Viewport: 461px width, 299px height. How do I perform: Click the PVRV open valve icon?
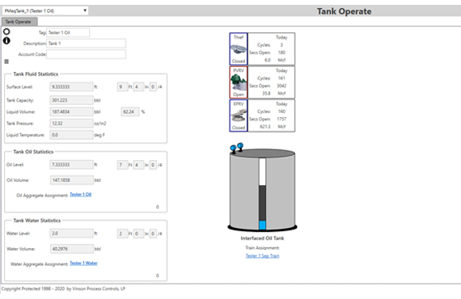tap(239, 82)
